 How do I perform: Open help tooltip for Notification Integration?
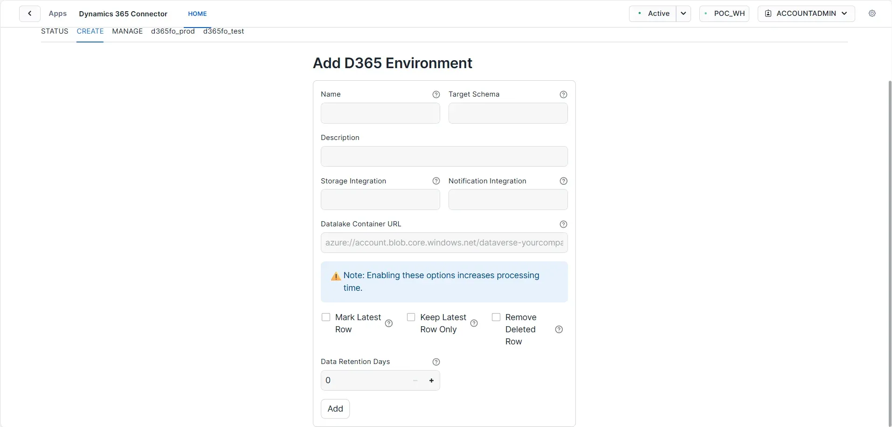point(563,181)
